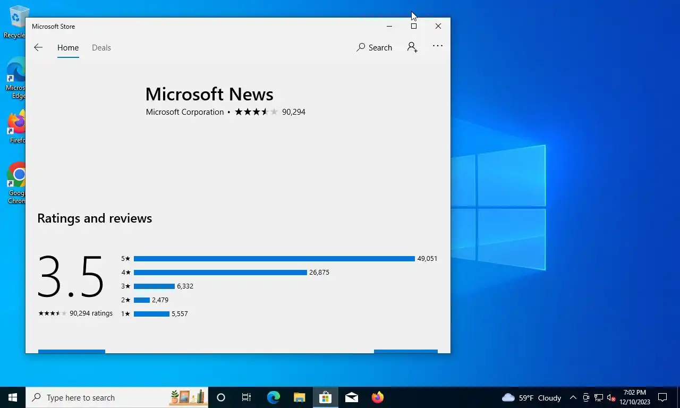The width and height of the screenshot is (680, 408).
Task: Open the three-dot See more menu
Action: coord(438,46)
